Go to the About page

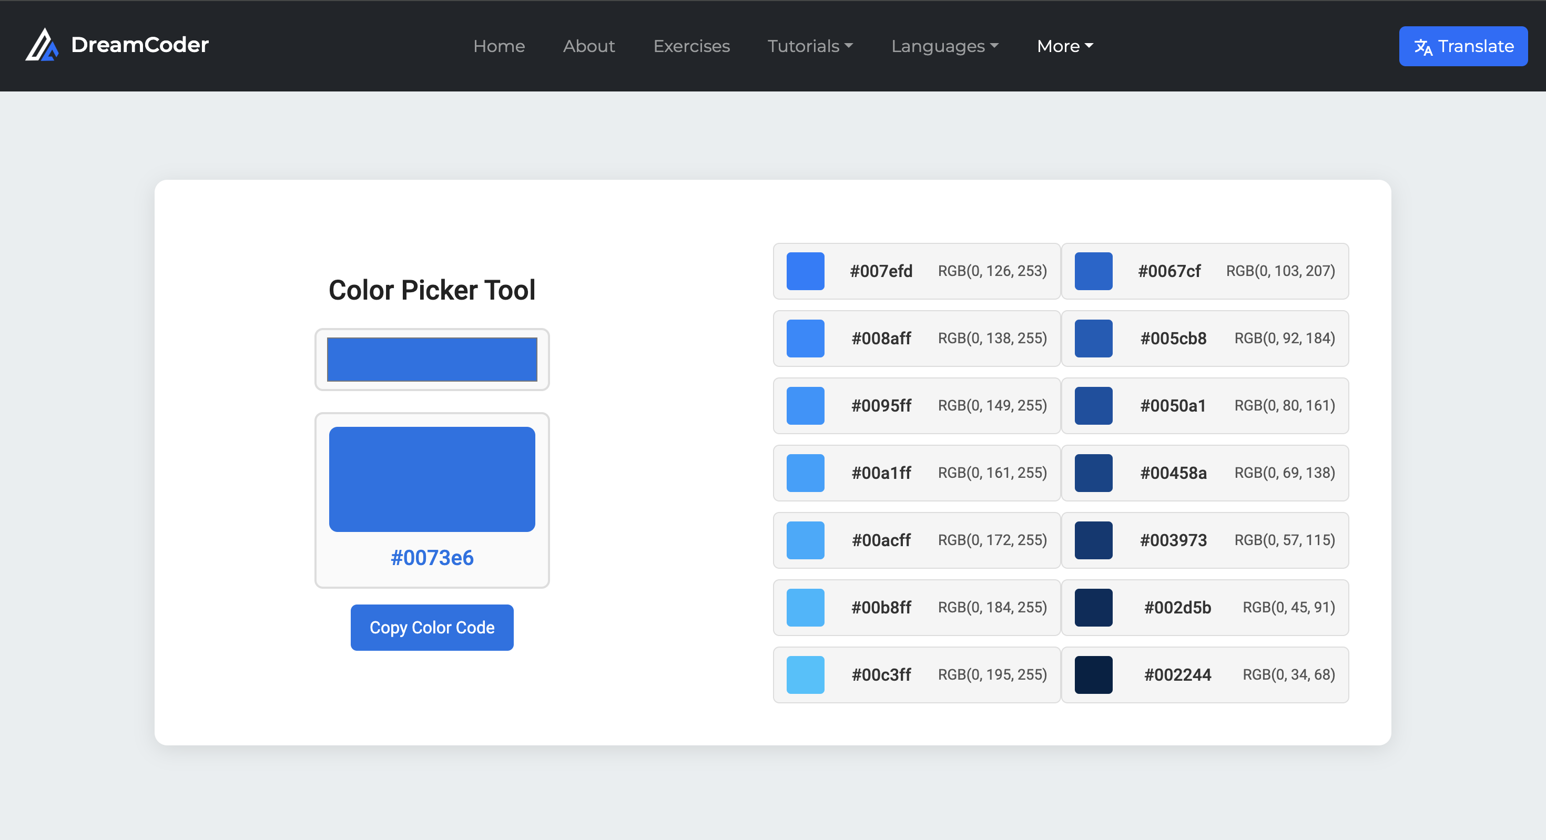pos(589,46)
